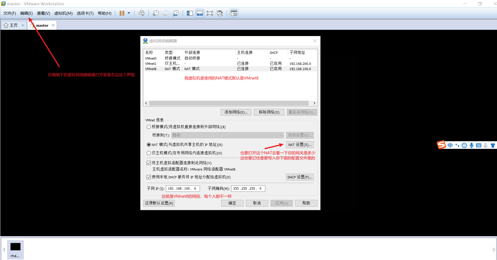
Task: Switch to the master tab
Action: (x=42, y=25)
